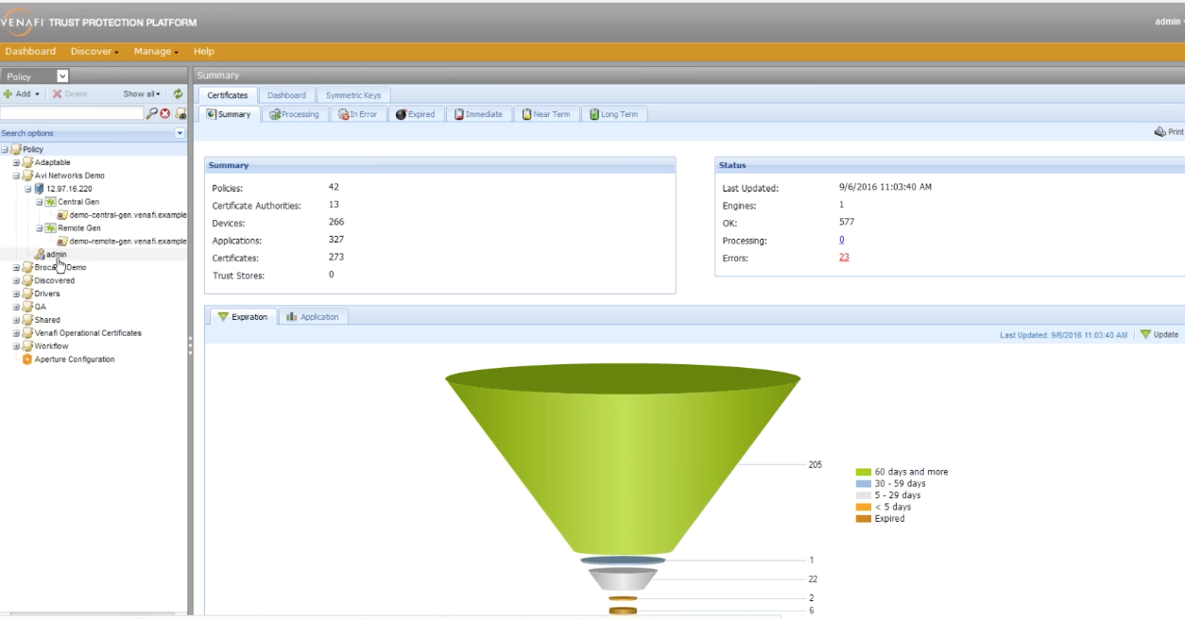Expand Venafi Operational Certificates node
Viewport: 1185px width, 619px height.
16,333
